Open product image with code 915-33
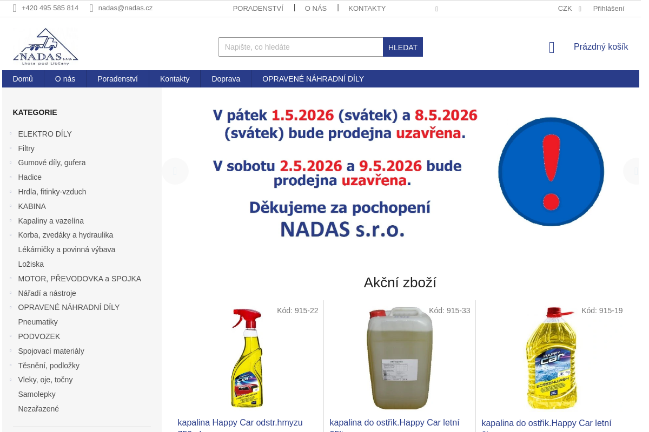 pyautogui.click(x=400, y=358)
